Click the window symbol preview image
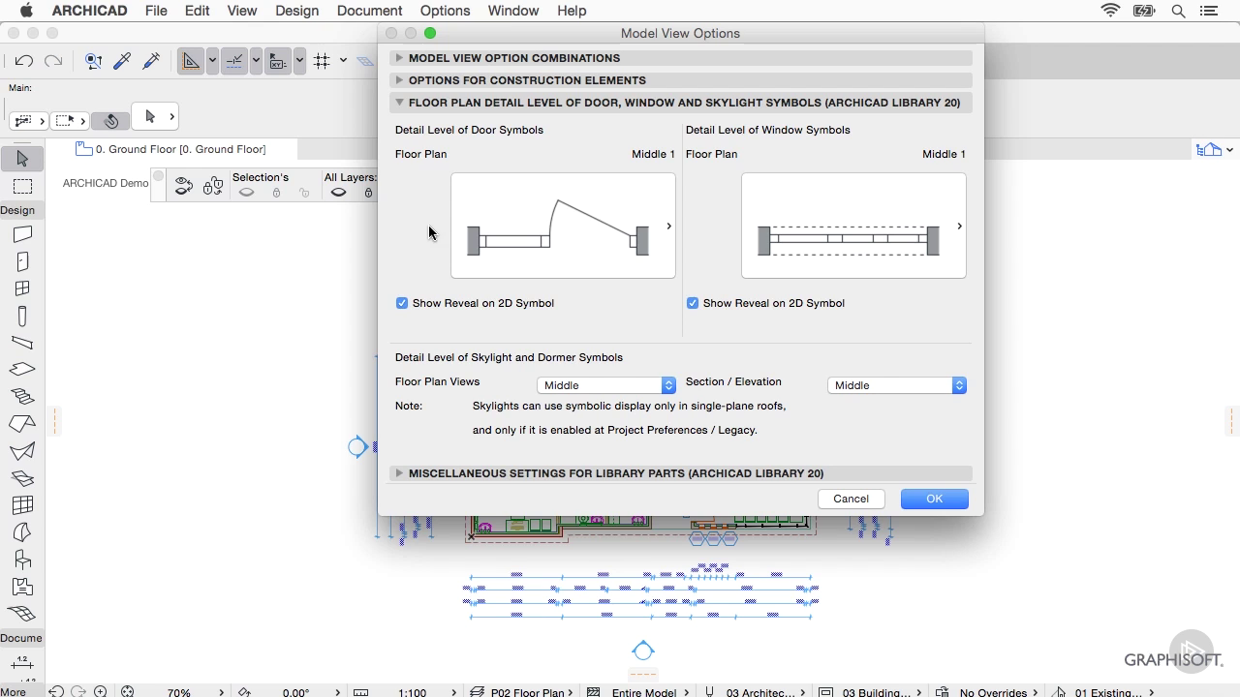The image size is (1240, 697). click(x=853, y=226)
